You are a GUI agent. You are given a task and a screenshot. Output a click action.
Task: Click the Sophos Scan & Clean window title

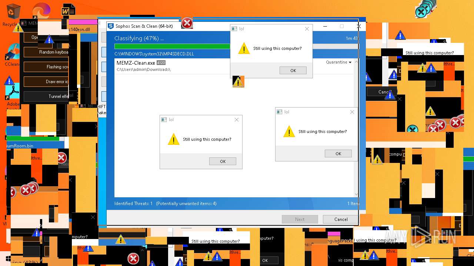(144, 26)
